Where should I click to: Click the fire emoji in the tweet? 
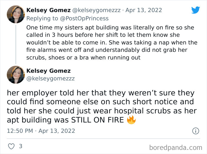tap(131, 120)
